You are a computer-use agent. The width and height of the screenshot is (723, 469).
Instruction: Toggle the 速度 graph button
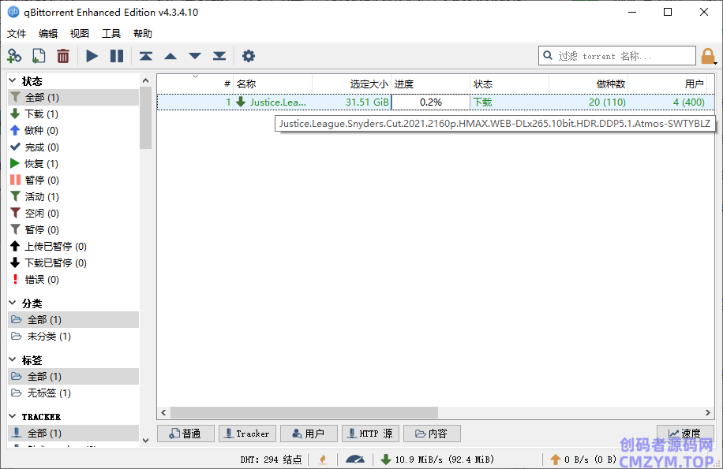point(684,434)
